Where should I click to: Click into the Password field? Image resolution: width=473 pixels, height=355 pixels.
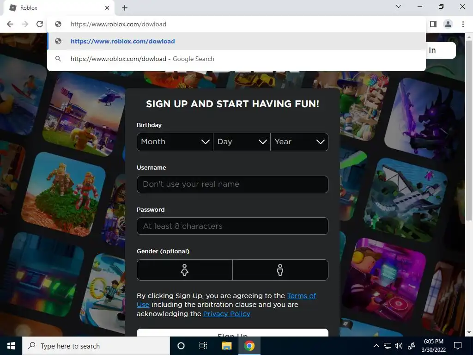coord(232,226)
